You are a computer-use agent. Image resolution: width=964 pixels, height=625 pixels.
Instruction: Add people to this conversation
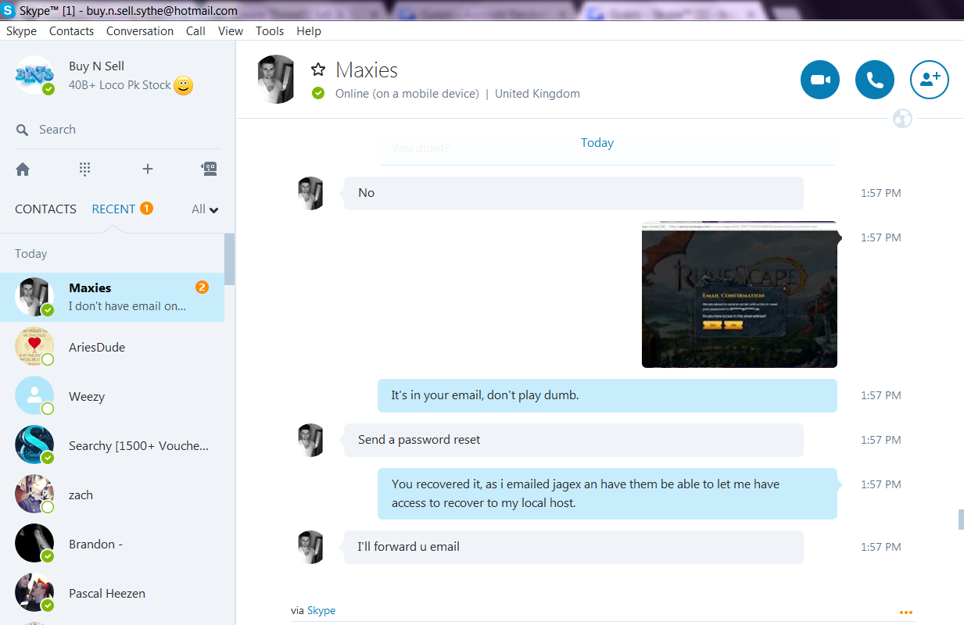tap(930, 80)
